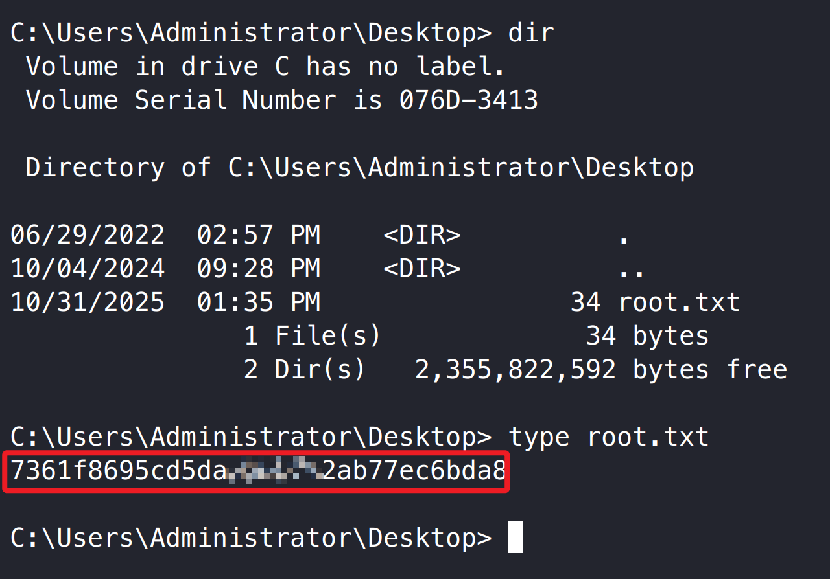Click the "type root.txt" command
The width and height of the screenshot is (830, 579).
[608, 437]
